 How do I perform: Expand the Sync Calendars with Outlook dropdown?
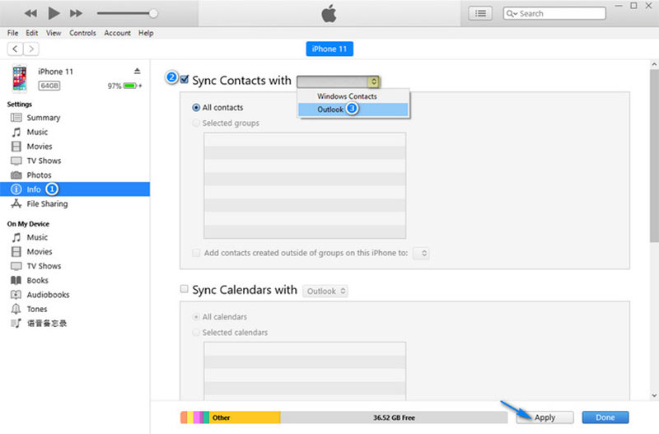click(x=326, y=291)
